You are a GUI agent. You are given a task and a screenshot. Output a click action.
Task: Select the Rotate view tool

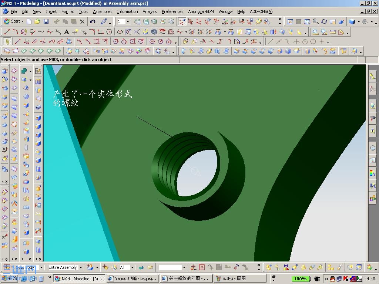tap(324, 22)
